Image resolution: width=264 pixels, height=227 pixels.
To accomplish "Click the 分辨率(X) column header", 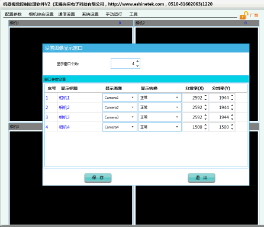I will [x=195, y=88].
